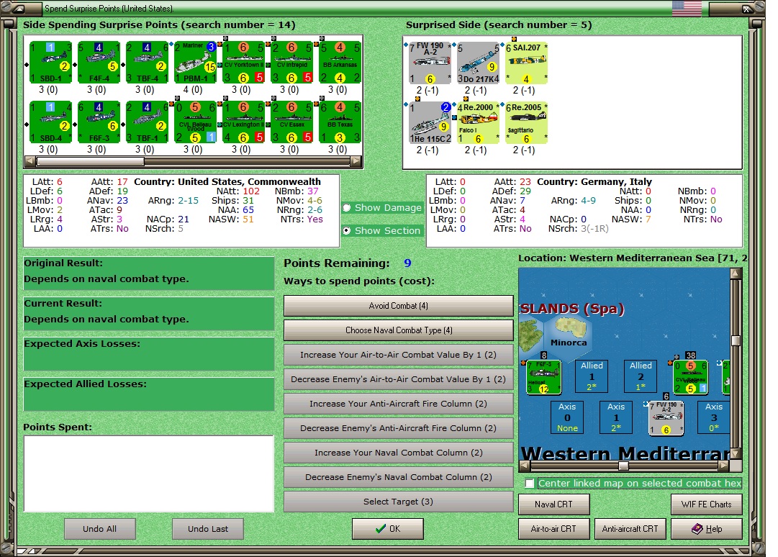Viewport: 778px width, 557px height.
Task: Select the FW 190 A-2 counter in Surprised Side
Action: (430, 63)
